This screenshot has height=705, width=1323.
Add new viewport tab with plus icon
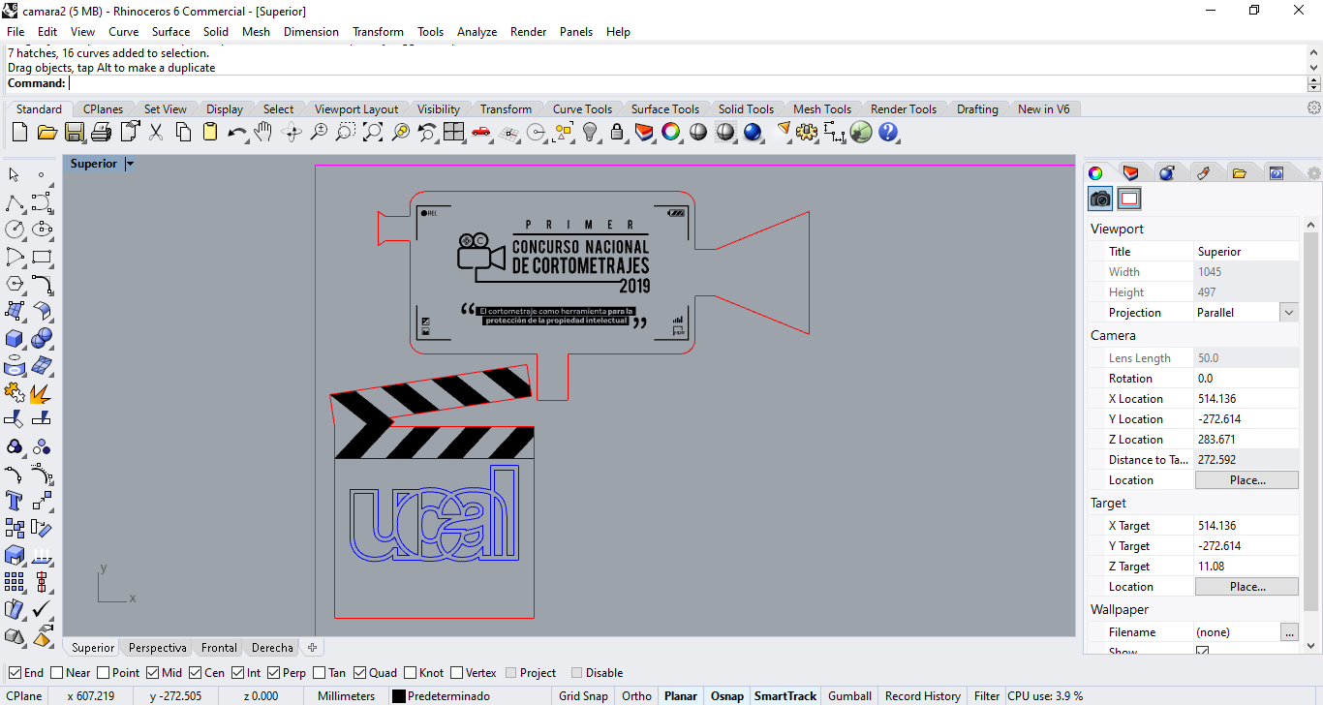(312, 648)
